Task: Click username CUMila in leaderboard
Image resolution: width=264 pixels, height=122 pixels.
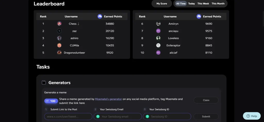Action: (x=75, y=45)
